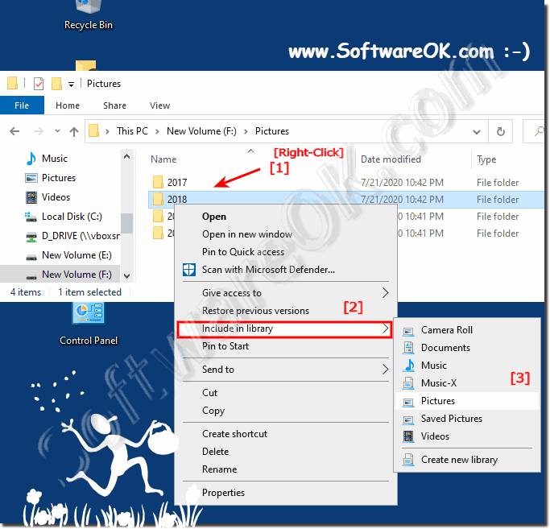Choose Copy from the context menu
The width and height of the screenshot is (550, 529).
pos(286,411)
